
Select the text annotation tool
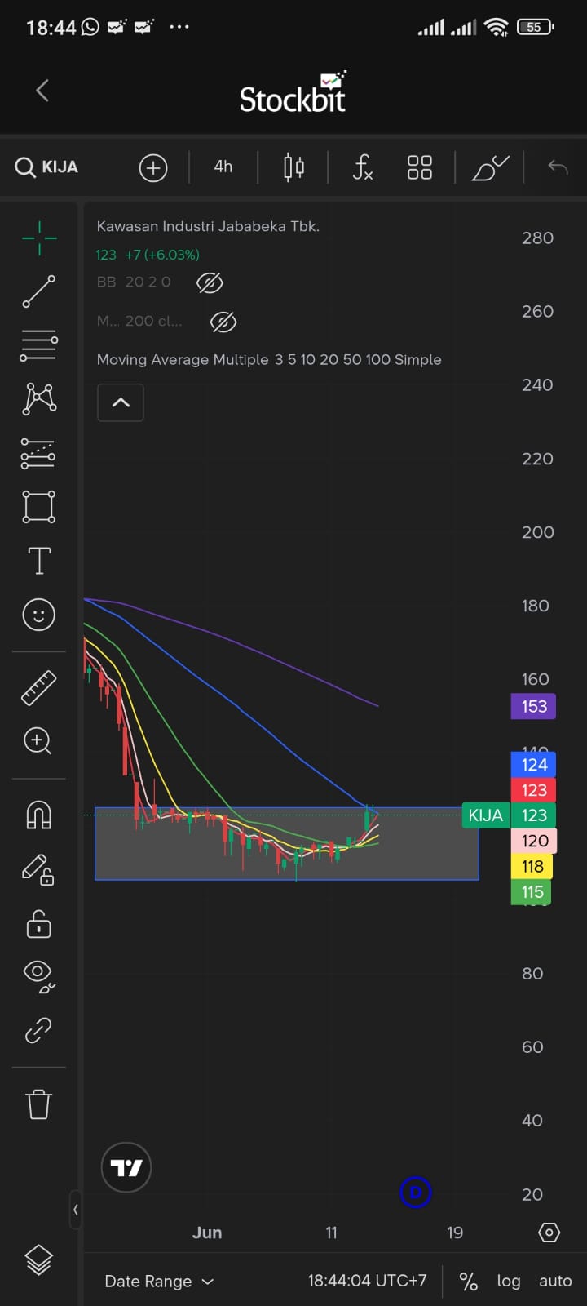pos(39,561)
